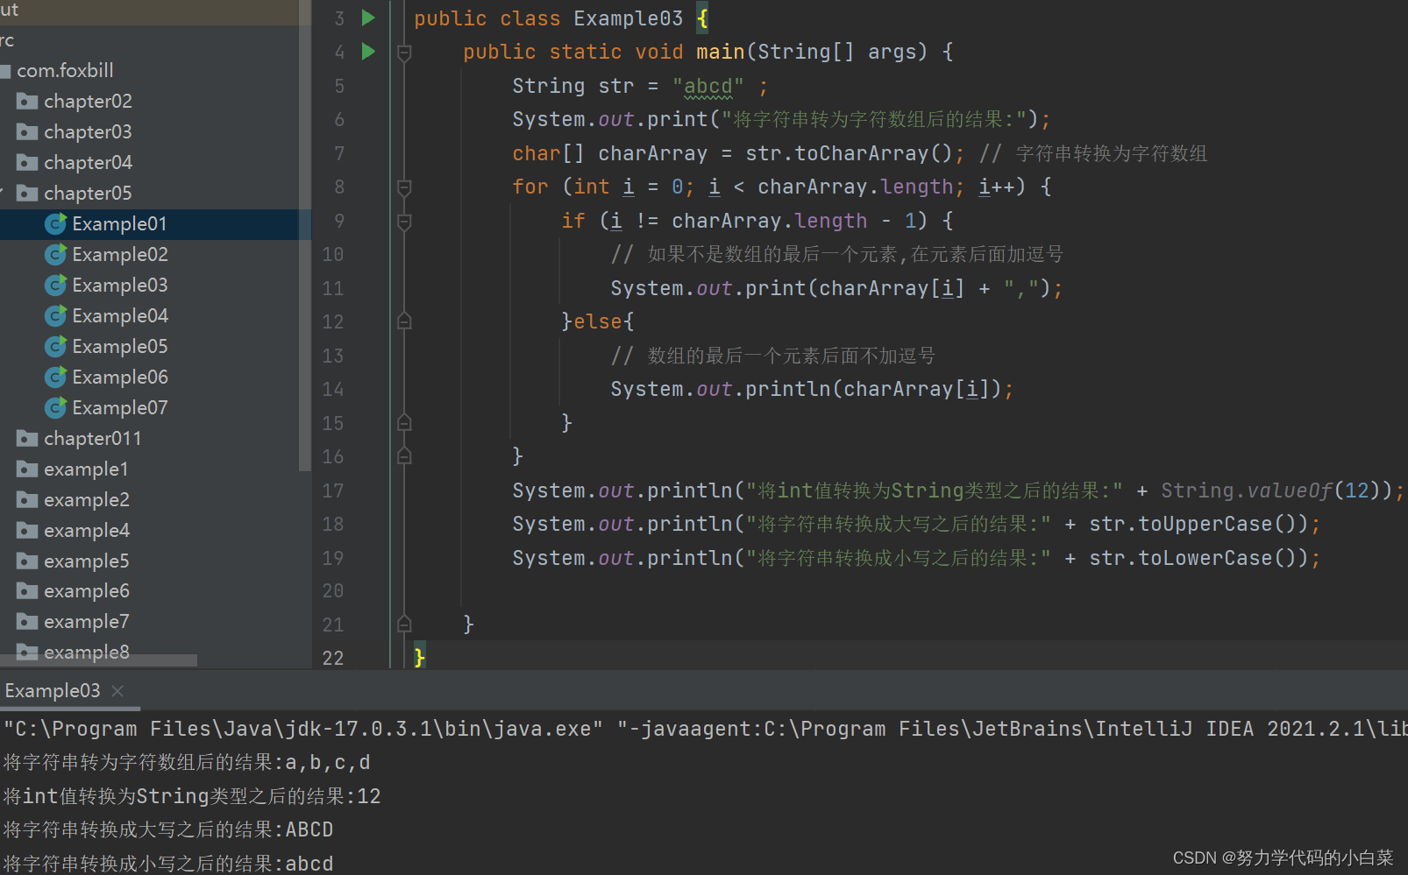
Task: Fold the for loop at line 8
Action: (403, 186)
